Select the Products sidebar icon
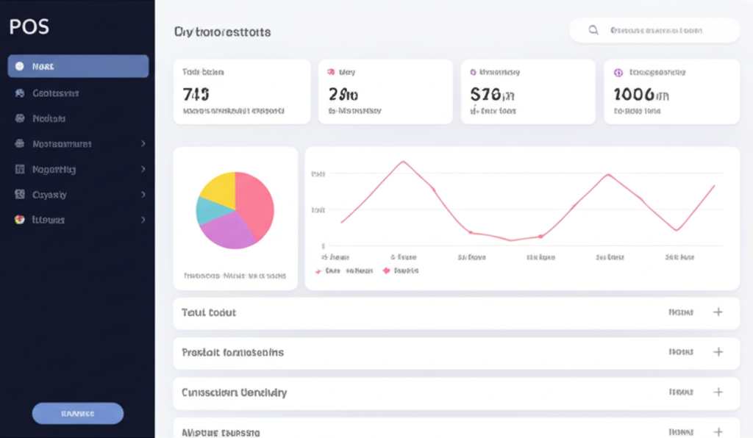 point(18,118)
